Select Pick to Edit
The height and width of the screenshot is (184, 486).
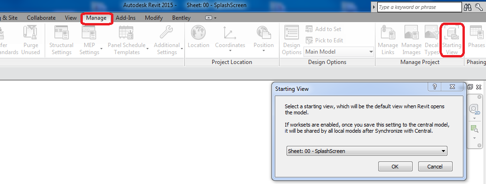324,40
